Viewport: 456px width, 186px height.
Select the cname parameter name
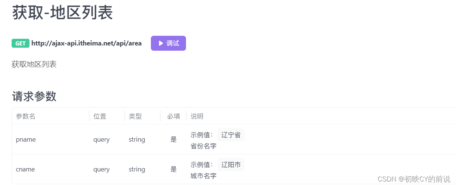pos(25,169)
